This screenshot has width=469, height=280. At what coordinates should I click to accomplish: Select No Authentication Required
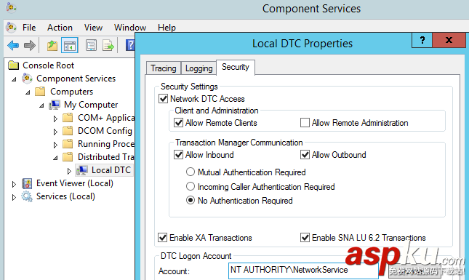point(191,200)
